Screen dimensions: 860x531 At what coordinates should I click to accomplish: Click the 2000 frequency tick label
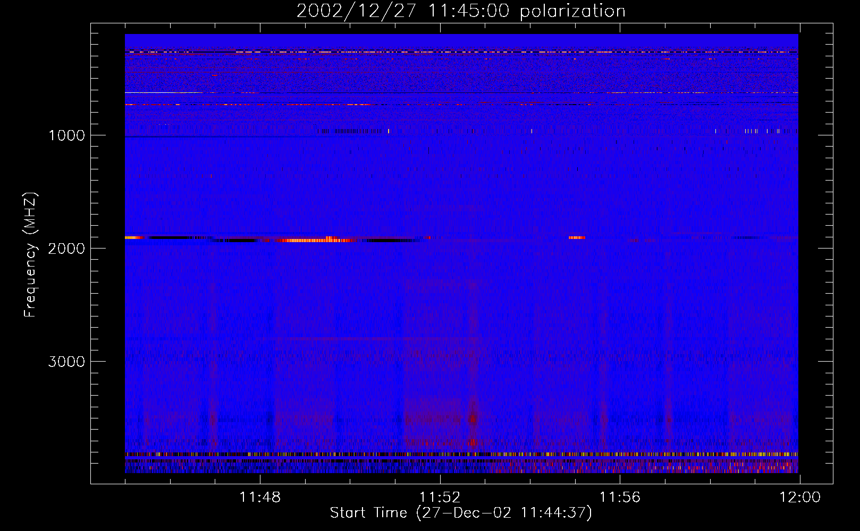pyautogui.click(x=66, y=249)
